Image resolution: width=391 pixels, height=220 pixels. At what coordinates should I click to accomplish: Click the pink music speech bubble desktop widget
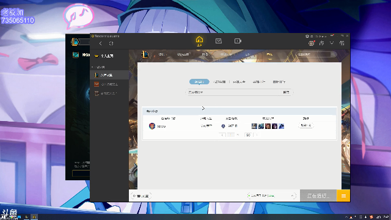[x=79, y=16]
